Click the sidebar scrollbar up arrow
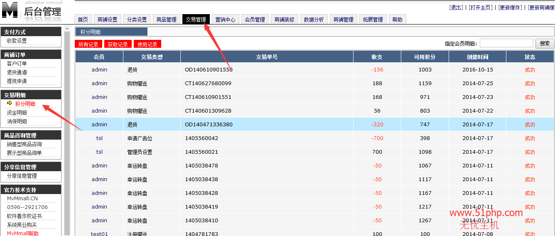 [67, 29]
